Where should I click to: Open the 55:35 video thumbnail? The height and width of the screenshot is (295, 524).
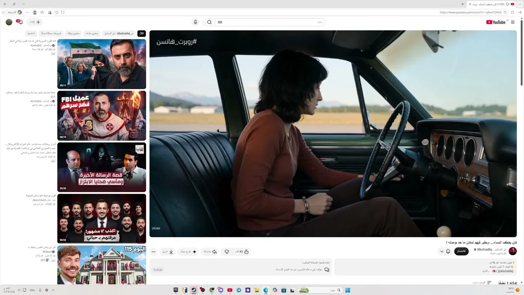pos(102,167)
